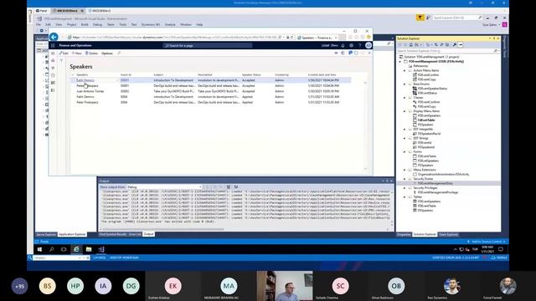Click the Workspaces icon in Dynamics sidebar
The image size is (536, 301).
53,83
